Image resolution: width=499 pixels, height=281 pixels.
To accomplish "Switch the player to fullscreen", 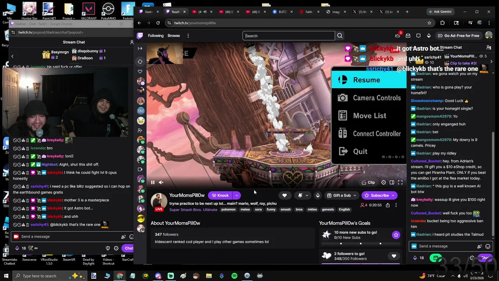I will [x=400, y=182].
